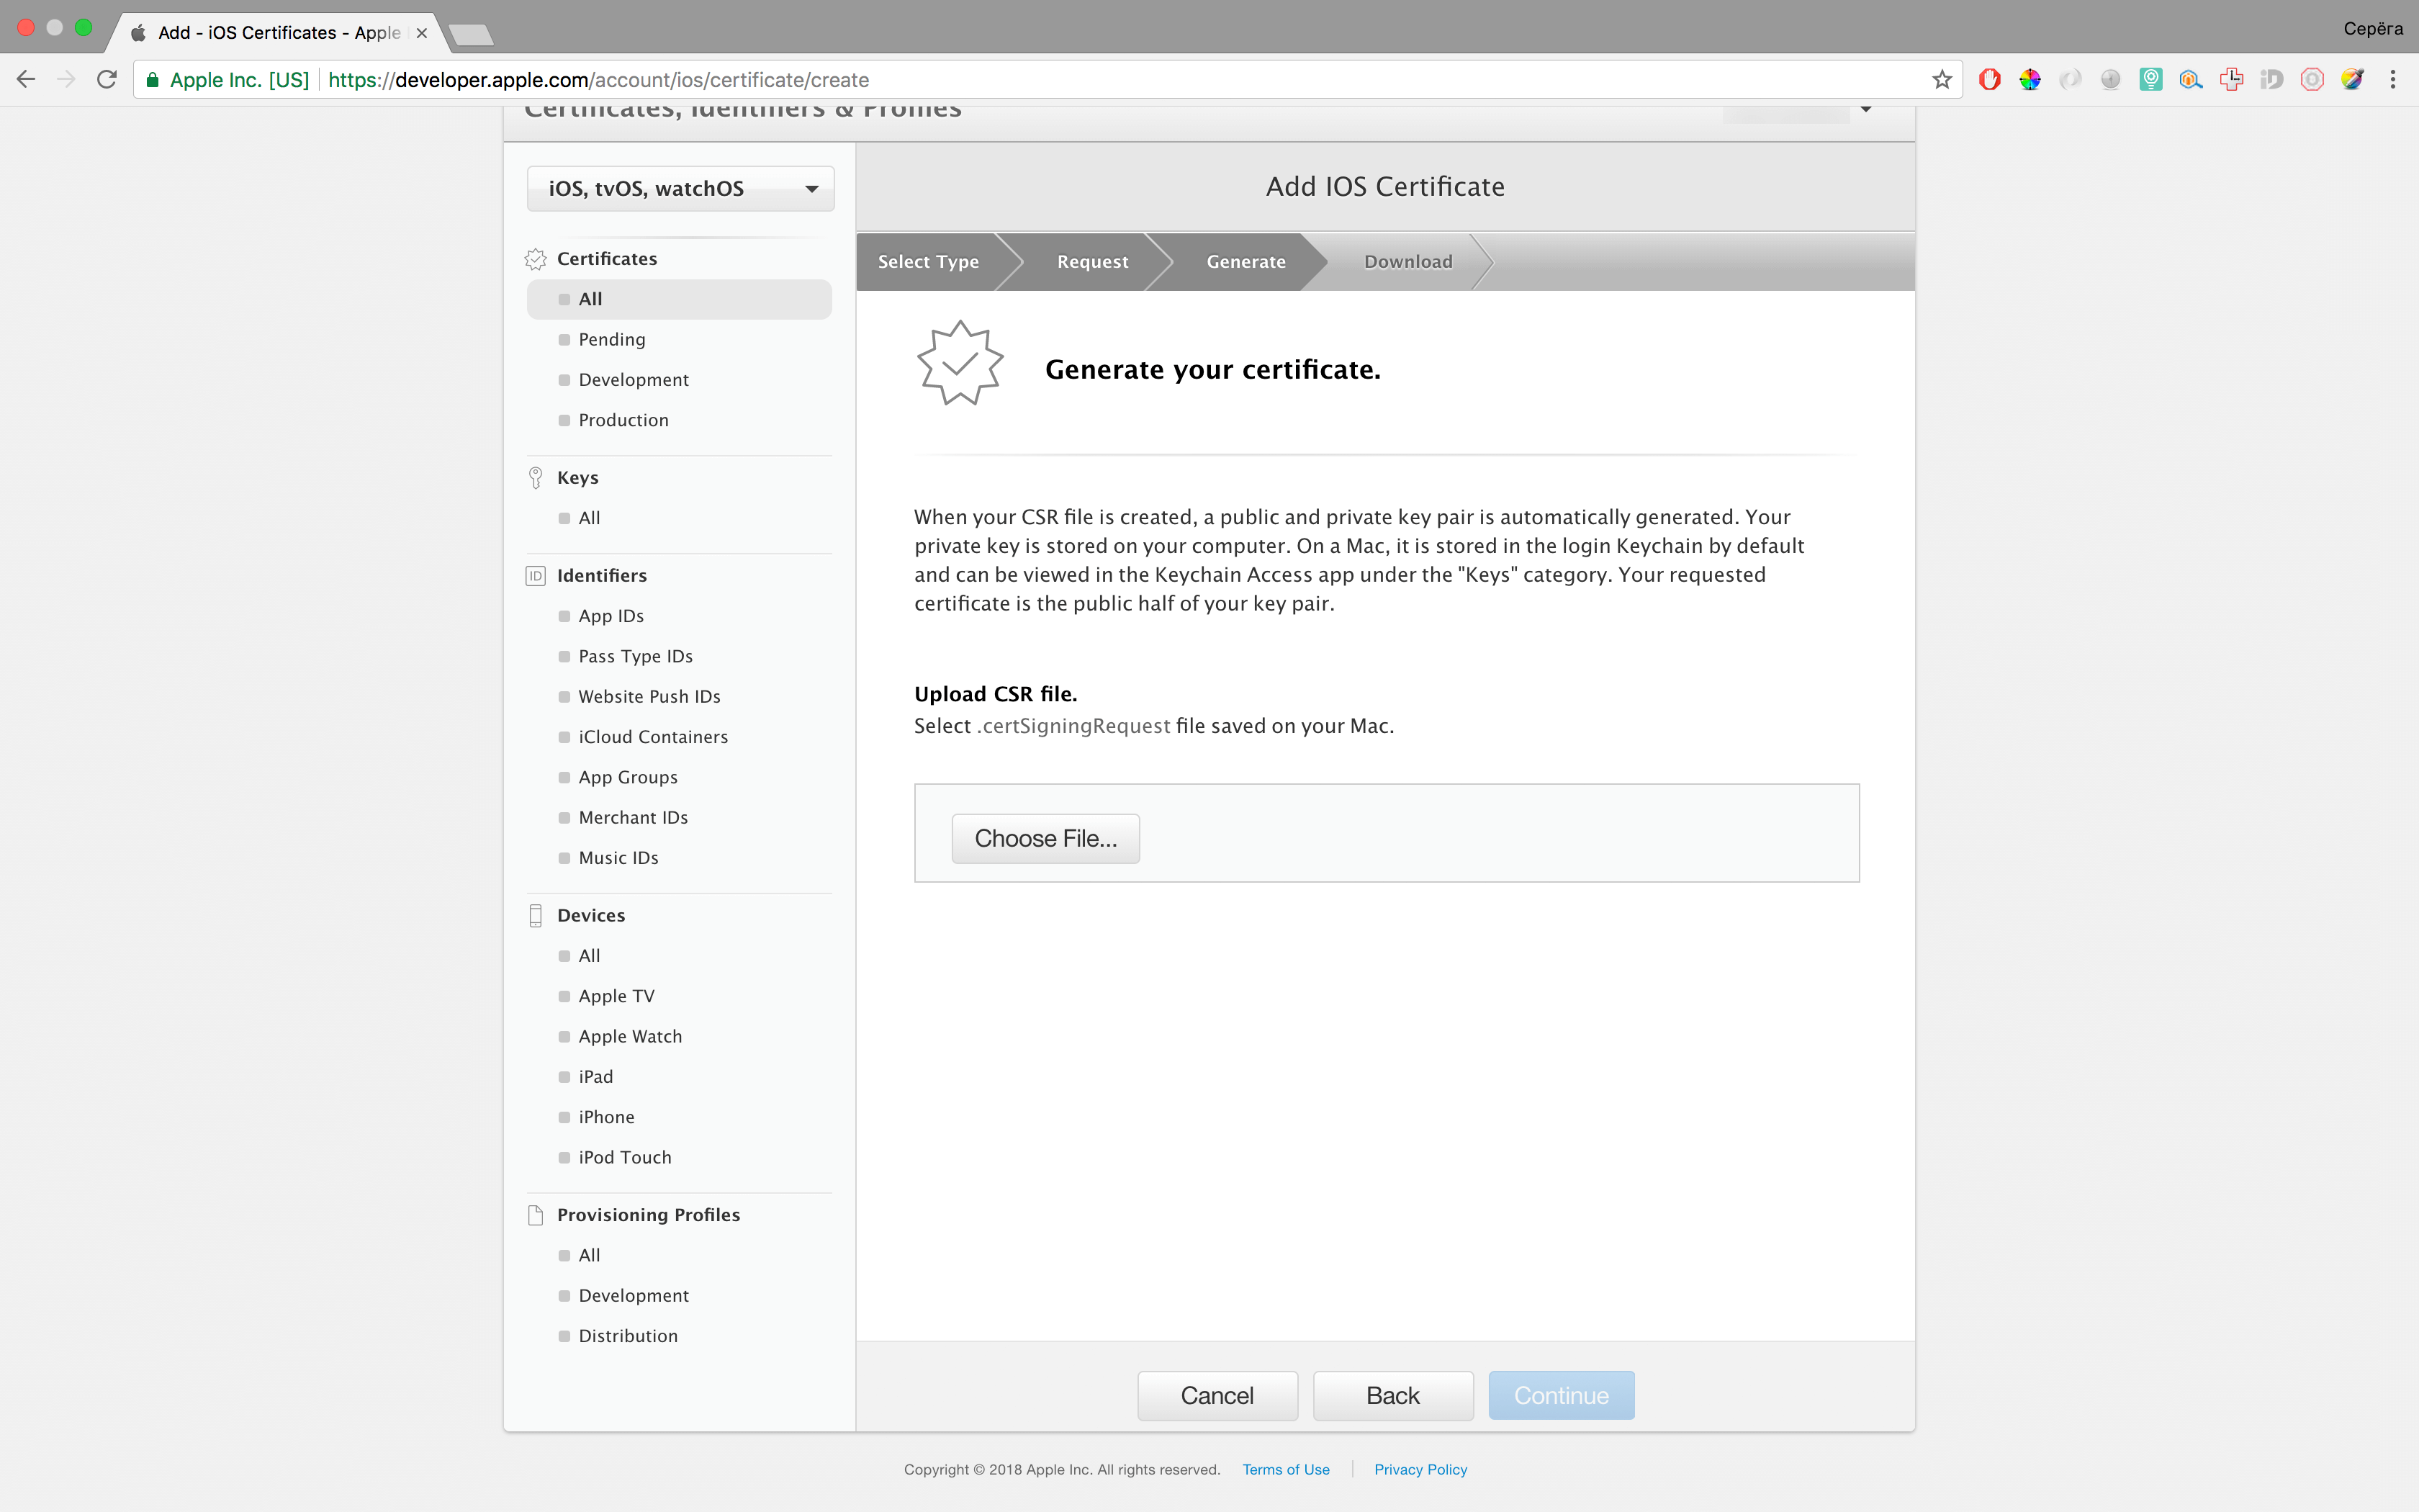Cancel the certificate creation
This screenshot has height=1512, width=2419.
[x=1217, y=1396]
